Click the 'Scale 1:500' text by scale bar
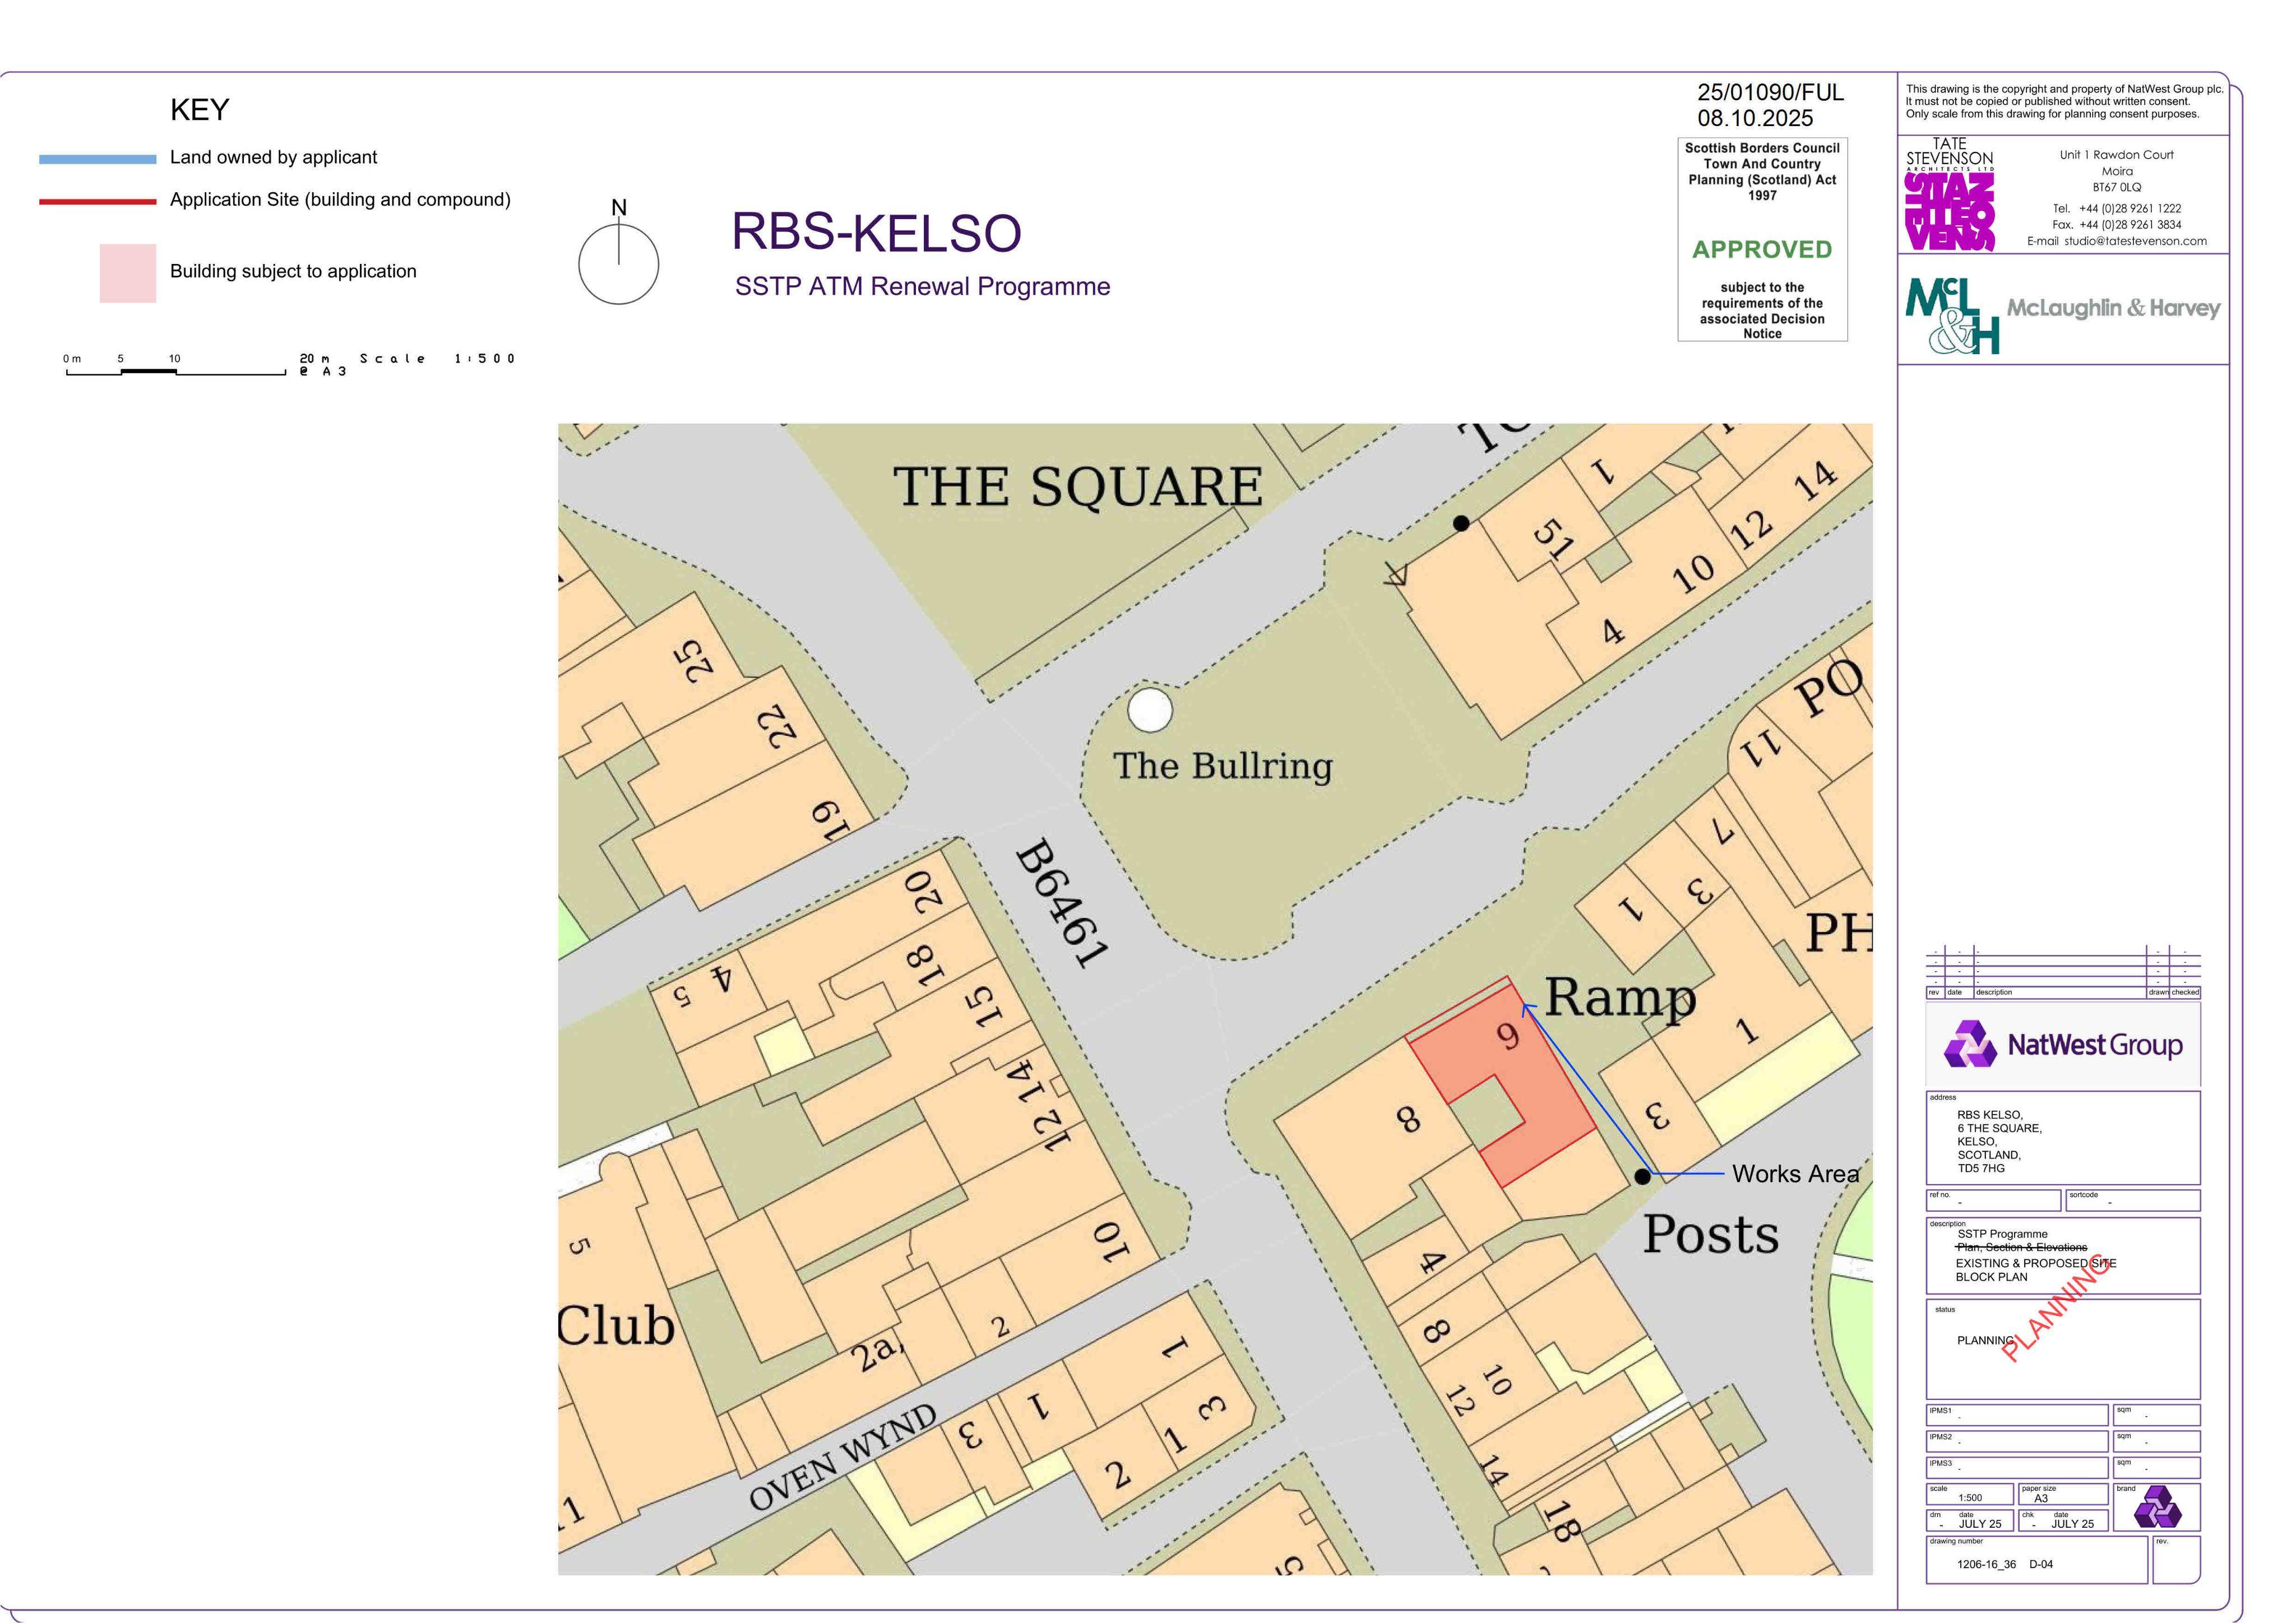Screen dimensions: 2296x1623 pyautogui.click(x=437, y=358)
